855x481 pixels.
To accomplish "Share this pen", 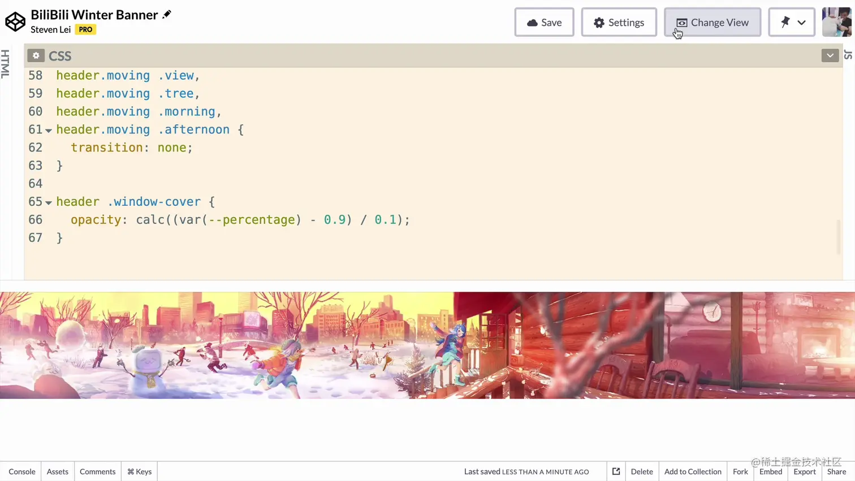I will (x=836, y=471).
